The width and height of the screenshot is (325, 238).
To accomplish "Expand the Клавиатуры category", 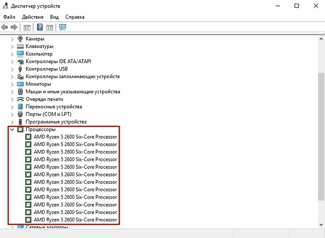I will coord(12,46).
